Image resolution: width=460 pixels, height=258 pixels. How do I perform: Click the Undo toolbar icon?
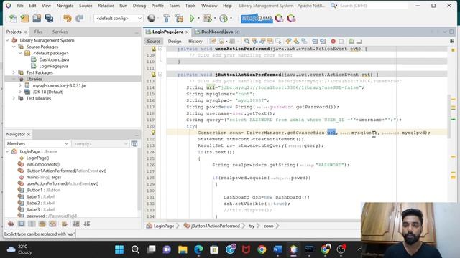click(68, 19)
